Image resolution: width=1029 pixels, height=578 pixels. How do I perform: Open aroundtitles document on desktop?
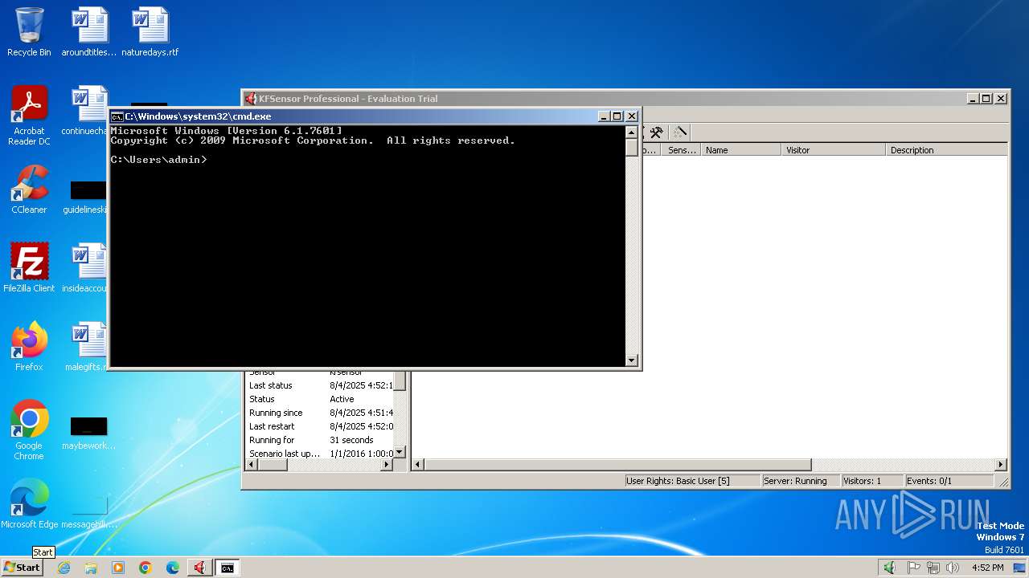coord(89,32)
